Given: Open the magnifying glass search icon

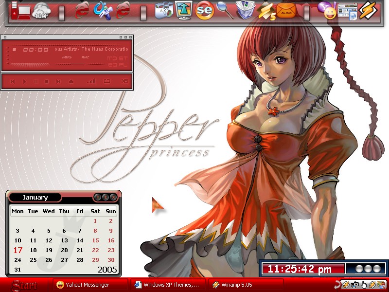Looking at the screenshot, I should pyautogui.click(x=225, y=10).
